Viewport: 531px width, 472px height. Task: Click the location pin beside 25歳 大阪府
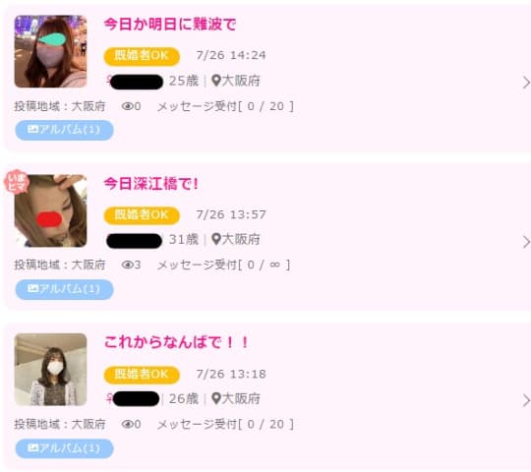(x=216, y=81)
